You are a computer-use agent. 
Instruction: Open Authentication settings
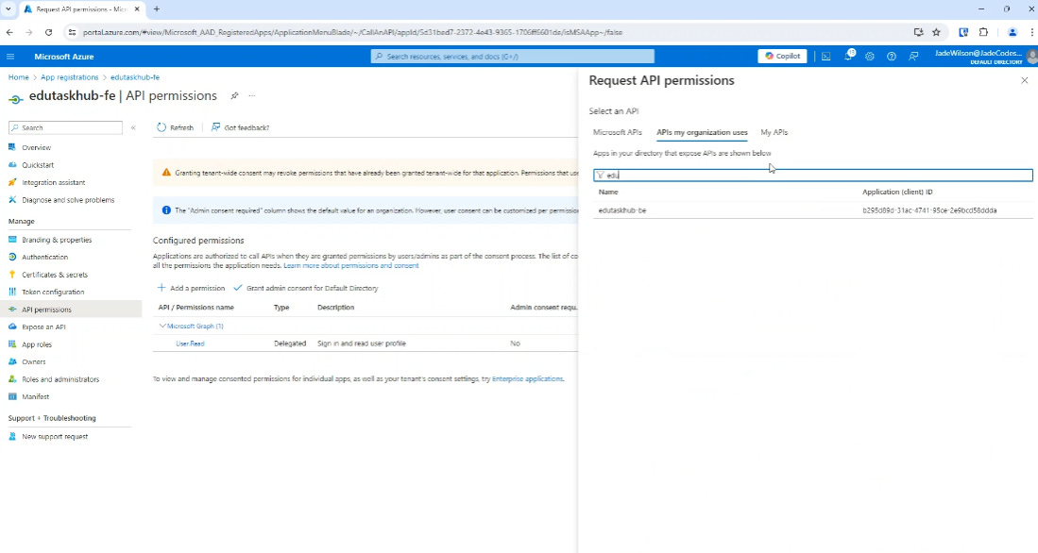(x=45, y=257)
